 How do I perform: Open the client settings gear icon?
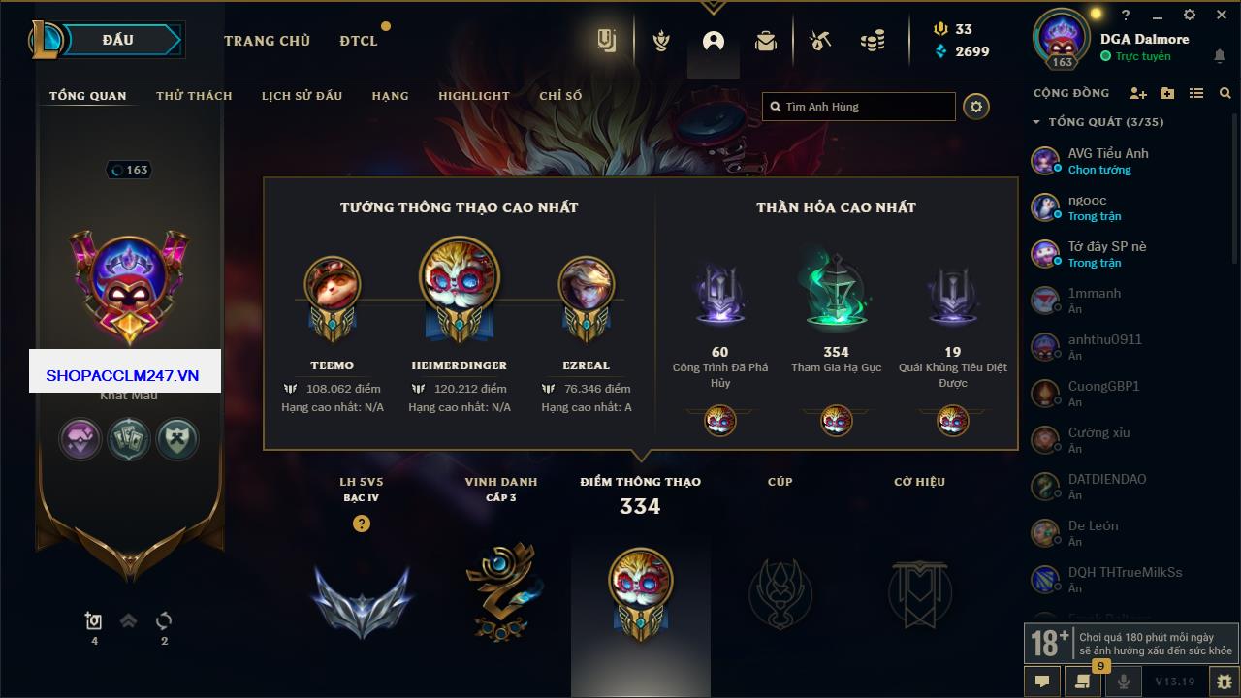tap(1190, 15)
